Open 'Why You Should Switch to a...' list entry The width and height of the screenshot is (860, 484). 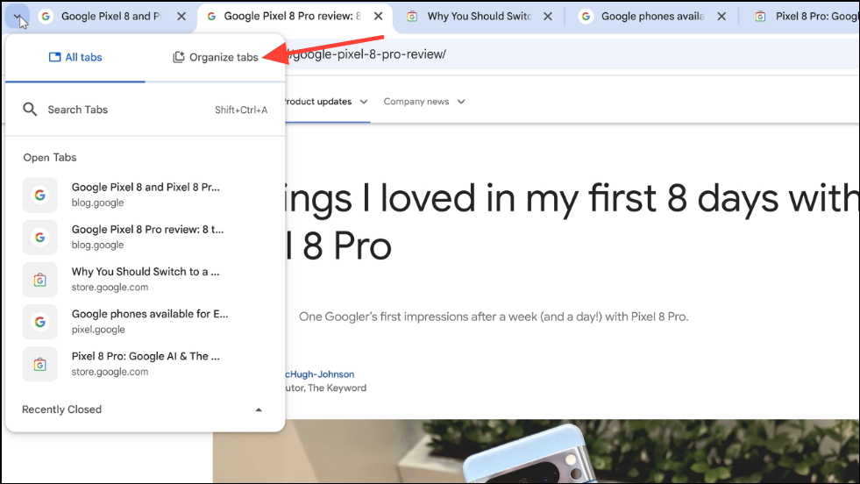pyautogui.click(x=145, y=279)
